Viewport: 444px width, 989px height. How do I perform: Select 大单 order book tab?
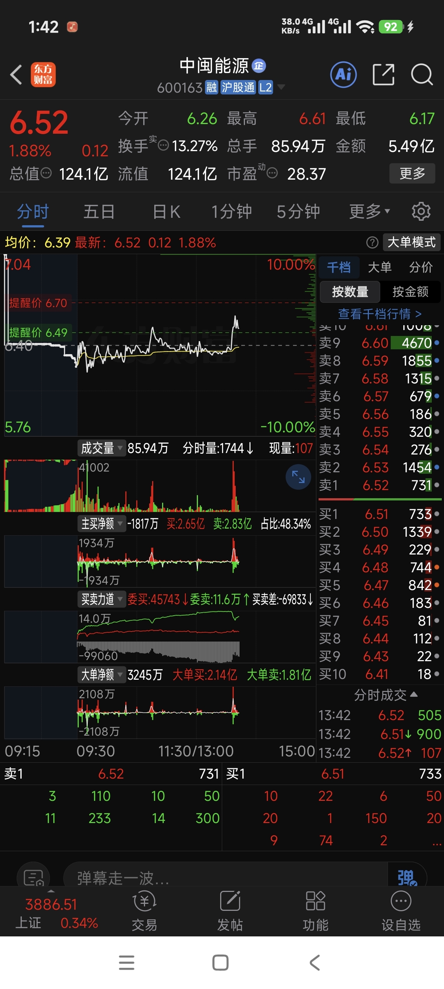click(380, 267)
